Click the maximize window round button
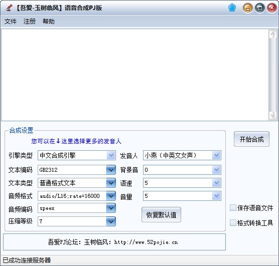Image resolution: width=279 pixels, height=266 pixels. pyautogui.click(x=260, y=8)
